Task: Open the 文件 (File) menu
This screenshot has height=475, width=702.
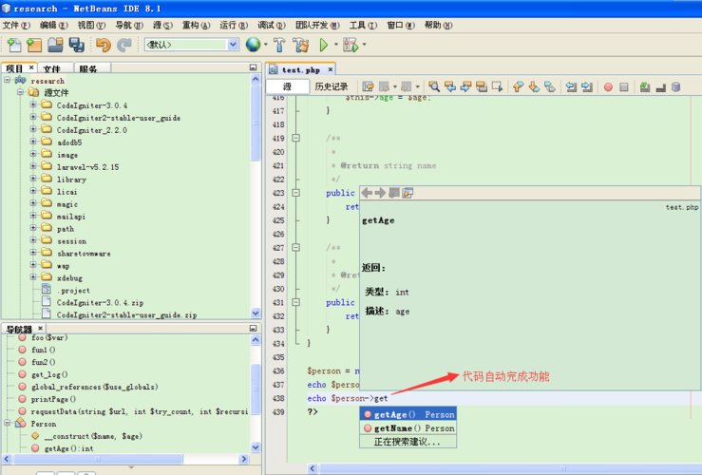Action: [x=16, y=25]
